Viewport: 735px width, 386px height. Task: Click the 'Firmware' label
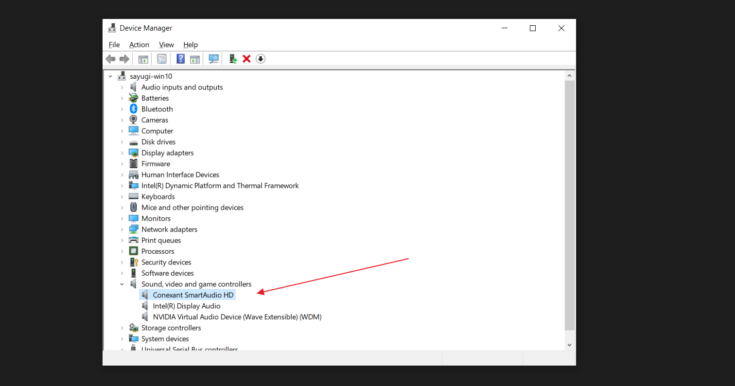156,164
